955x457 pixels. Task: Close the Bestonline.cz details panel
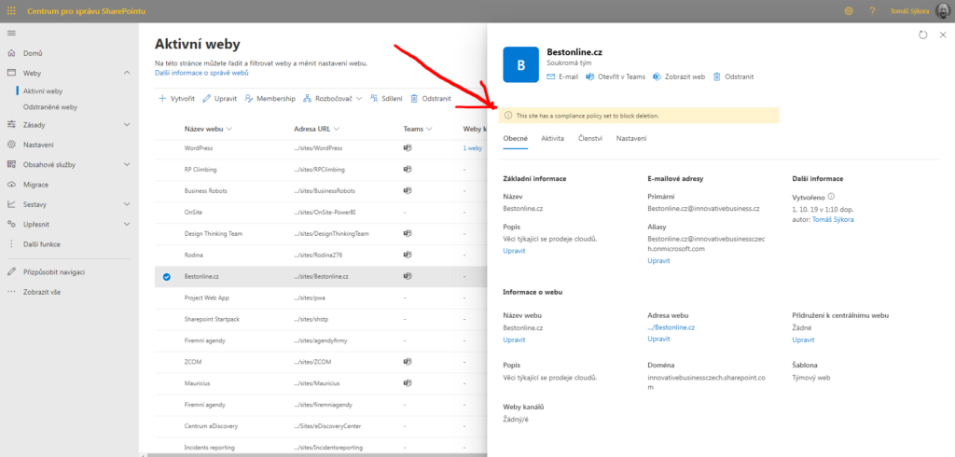point(943,35)
